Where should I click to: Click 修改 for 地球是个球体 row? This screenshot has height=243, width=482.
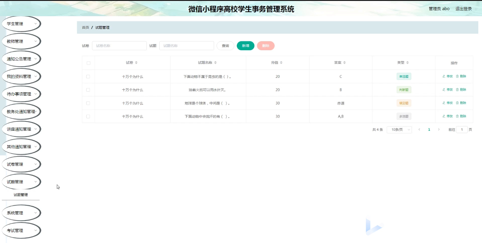point(447,103)
